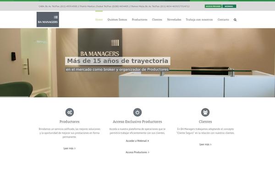Click Leer más under Clientes

[x=205, y=145]
